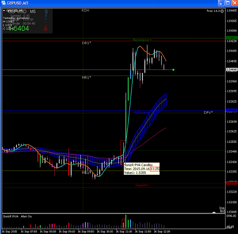Click the blue pivot price tag on axis
238x234 pixels.
click(x=232, y=111)
